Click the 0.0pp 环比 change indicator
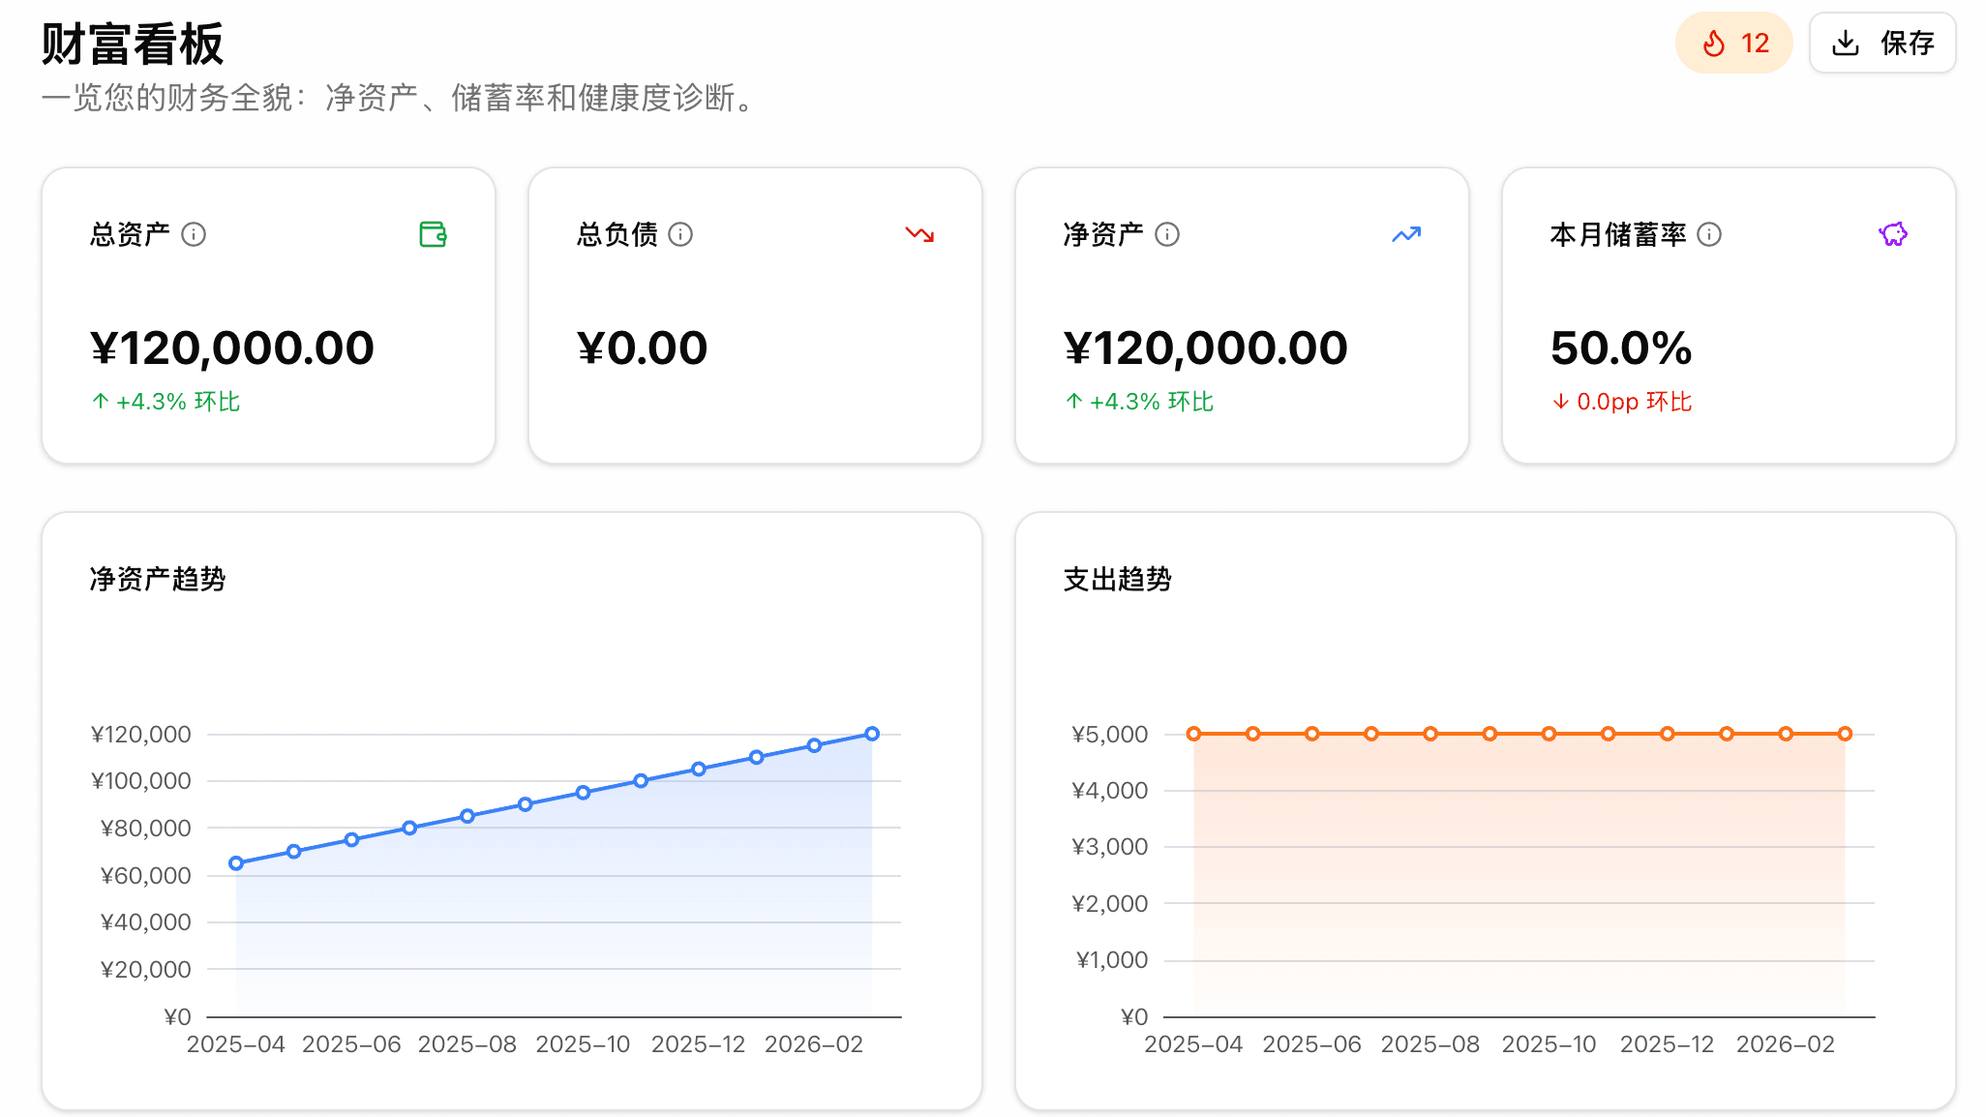The image size is (1986, 1117). [1622, 402]
